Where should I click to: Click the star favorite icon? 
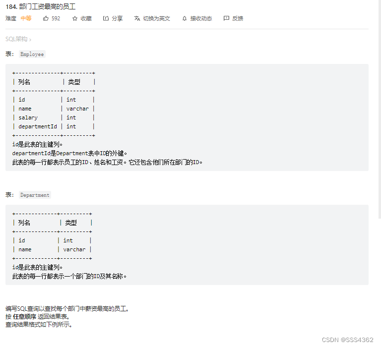(75, 18)
